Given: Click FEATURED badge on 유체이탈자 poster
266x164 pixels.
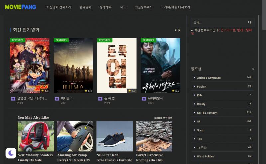Looking at the screenshot, I should tap(148, 40).
